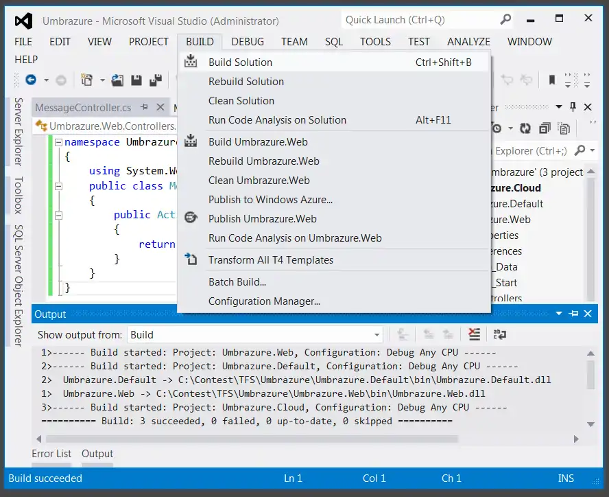Screen dimensions: 609x497
Task: Select Run Code Analysis on Solution
Action: pos(334,119)
